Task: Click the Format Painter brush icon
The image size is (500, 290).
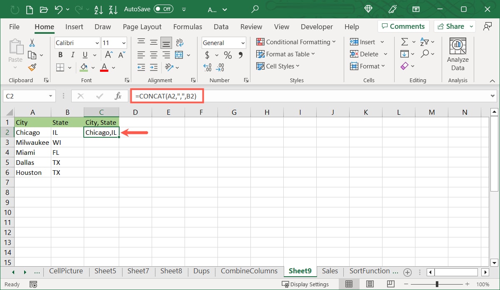Action: pyautogui.click(x=32, y=67)
